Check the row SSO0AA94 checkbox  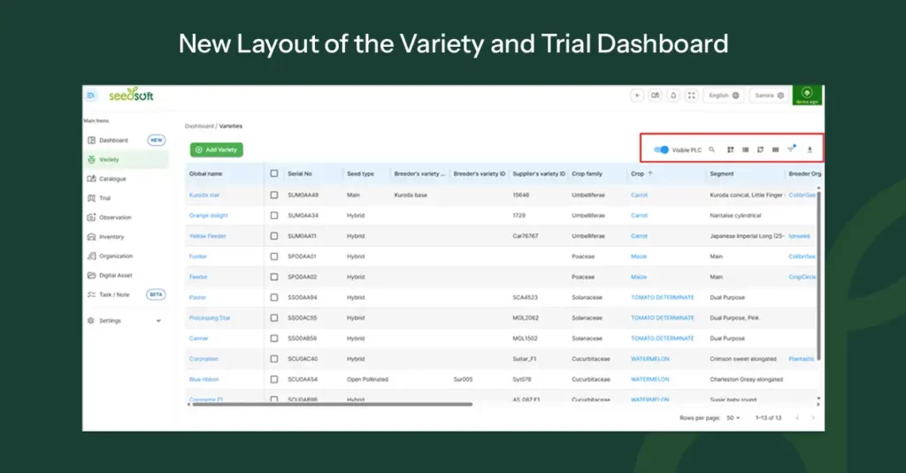(x=274, y=297)
